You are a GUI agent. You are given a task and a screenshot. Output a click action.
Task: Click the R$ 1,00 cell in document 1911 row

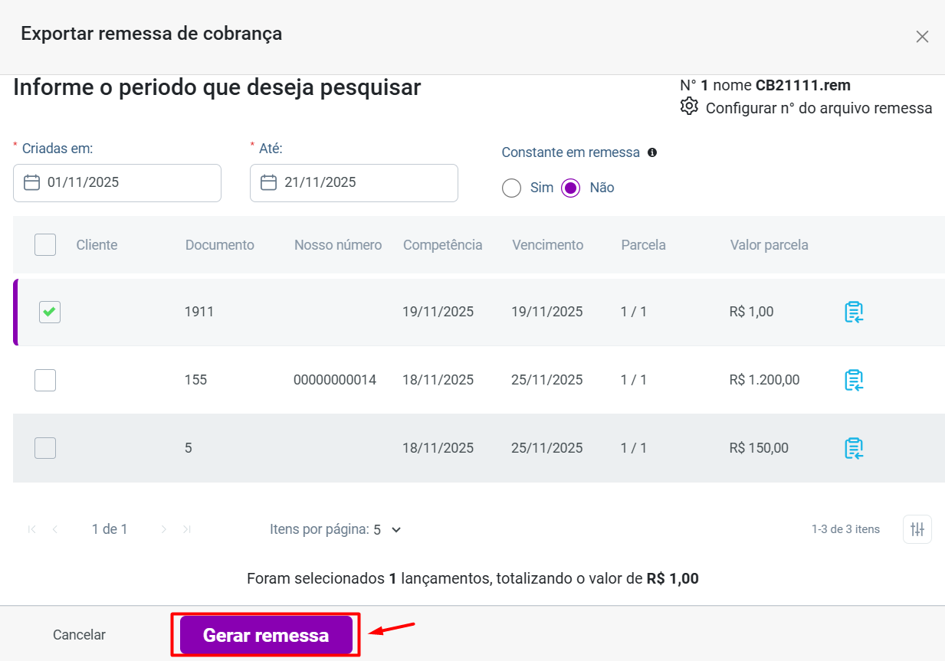point(752,312)
